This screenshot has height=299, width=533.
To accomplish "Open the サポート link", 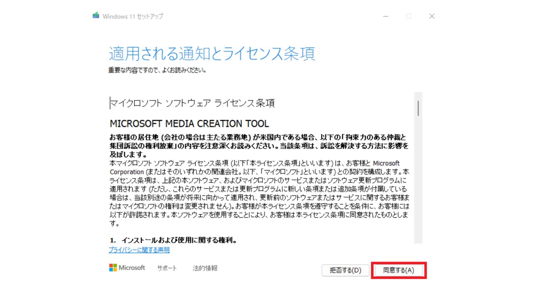I will 167,268.
